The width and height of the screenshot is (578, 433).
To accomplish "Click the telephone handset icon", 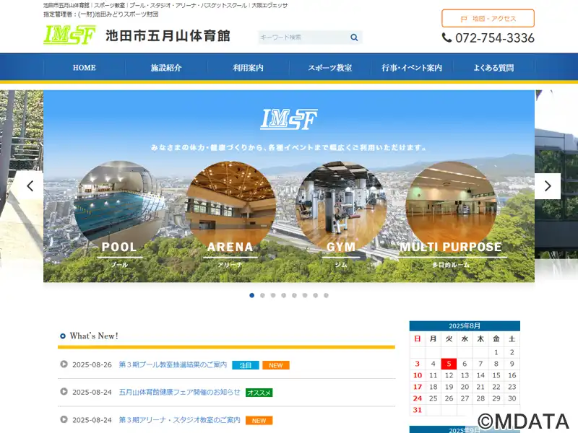I will [x=447, y=38].
